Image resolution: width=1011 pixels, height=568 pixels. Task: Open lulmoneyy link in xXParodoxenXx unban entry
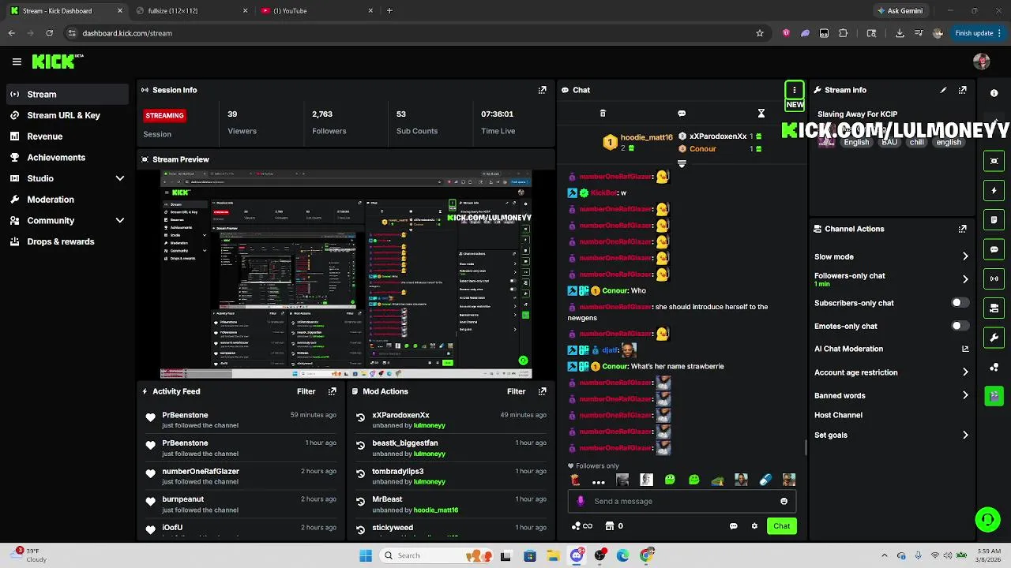tap(429, 425)
